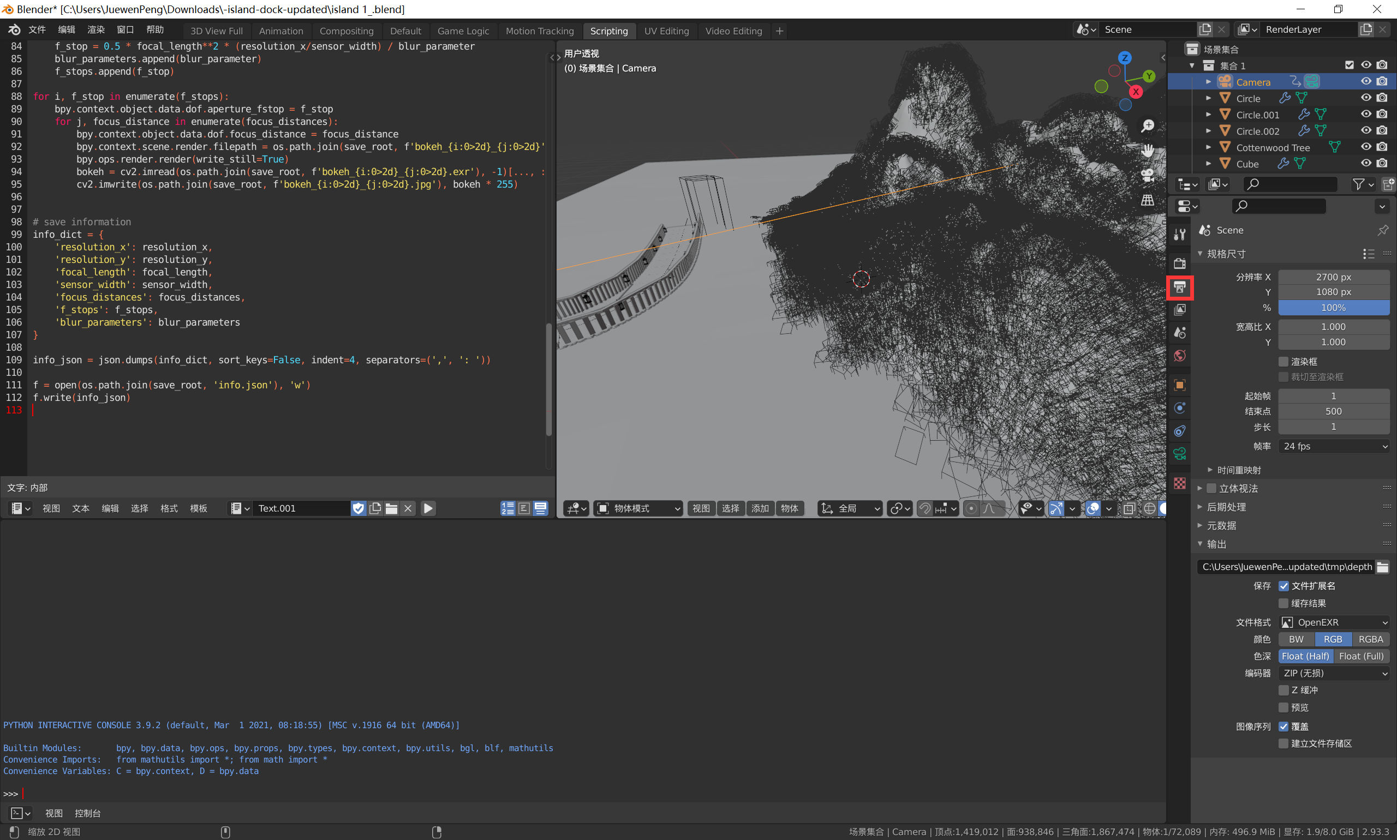Expand the Cottenwood Tree outliner entry
This screenshot has width=1397, height=840.
[1208, 147]
